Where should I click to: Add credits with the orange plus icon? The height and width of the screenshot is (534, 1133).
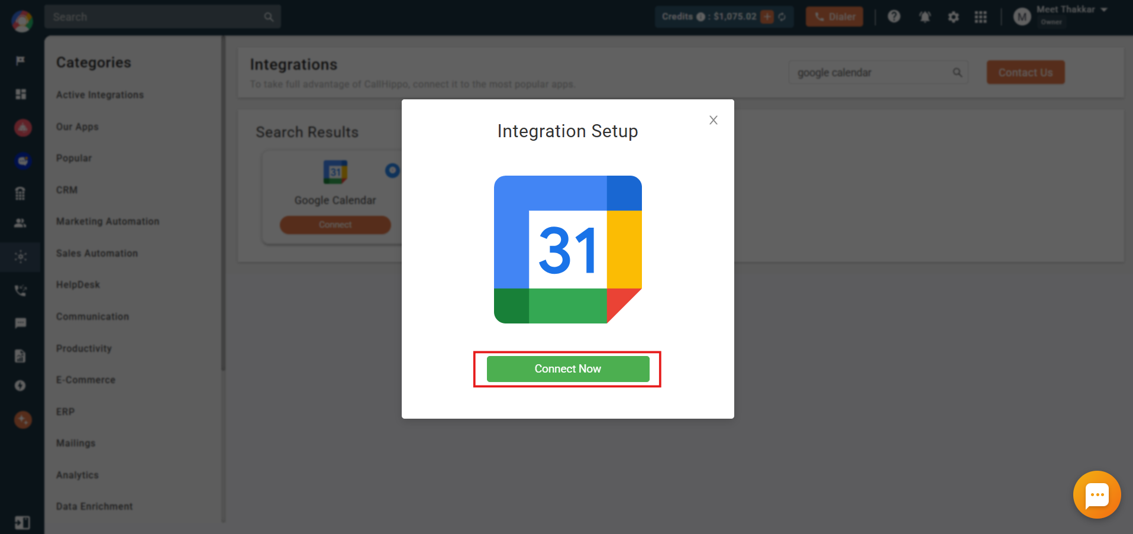[767, 17]
